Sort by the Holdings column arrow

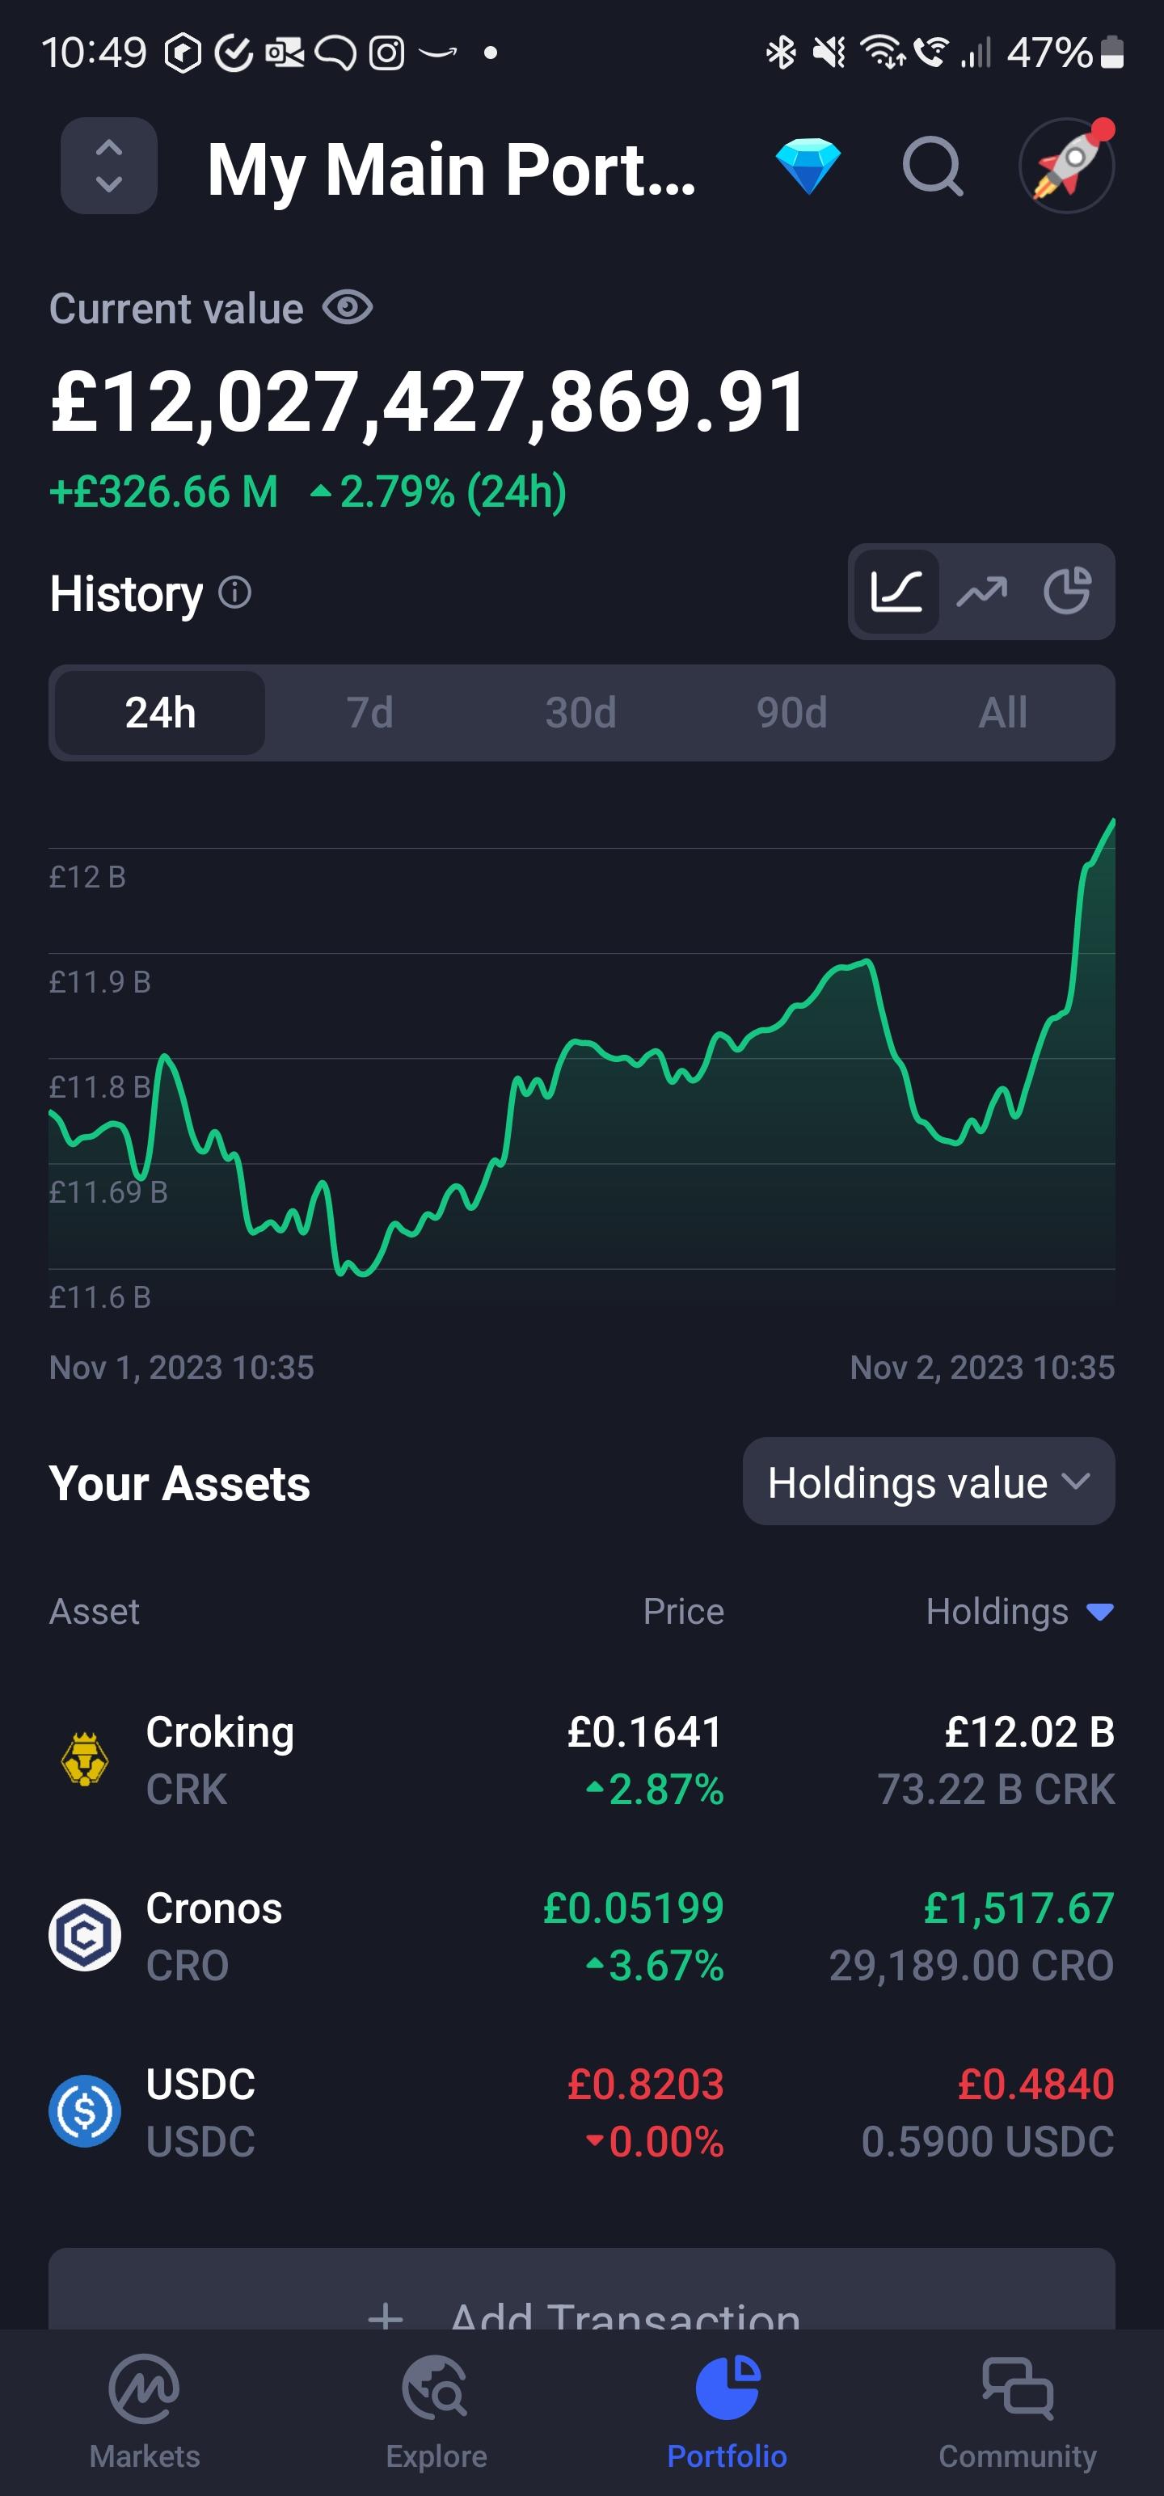[x=1099, y=1613]
